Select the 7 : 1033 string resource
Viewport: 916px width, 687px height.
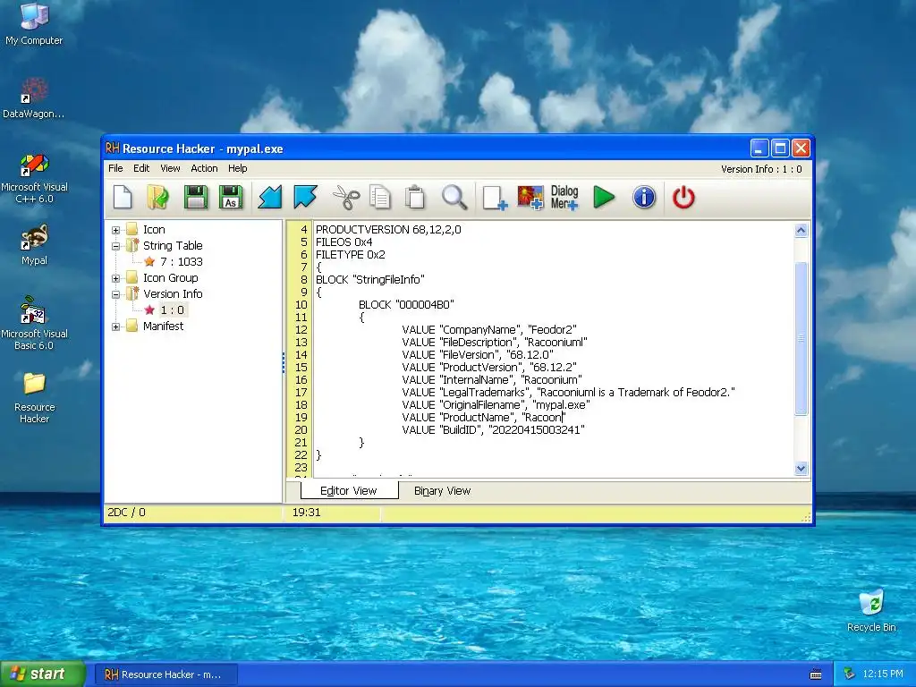(x=181, y=262)
